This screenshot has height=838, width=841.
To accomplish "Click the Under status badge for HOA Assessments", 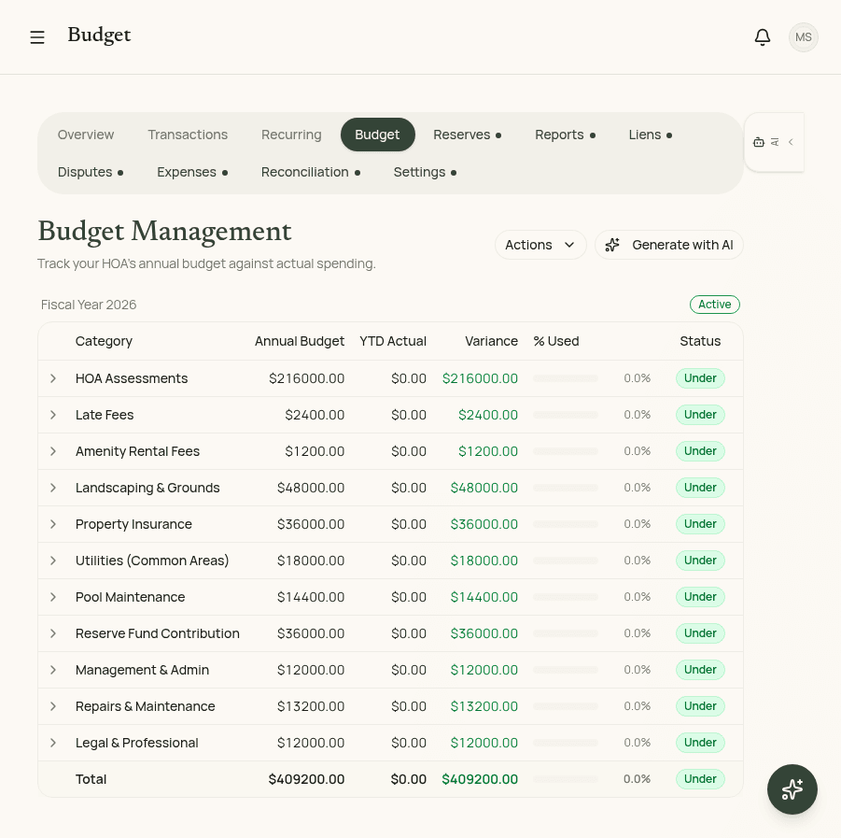I will pos(700,378).
